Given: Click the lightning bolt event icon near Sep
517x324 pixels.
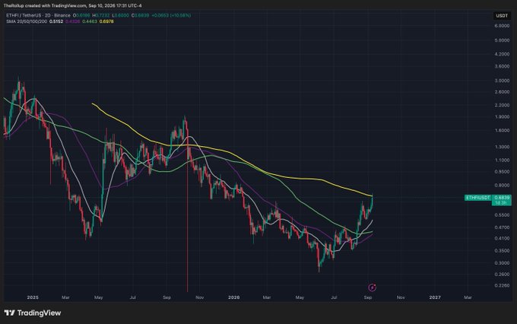Looking at the screenshot, I should tap(372, 287).
